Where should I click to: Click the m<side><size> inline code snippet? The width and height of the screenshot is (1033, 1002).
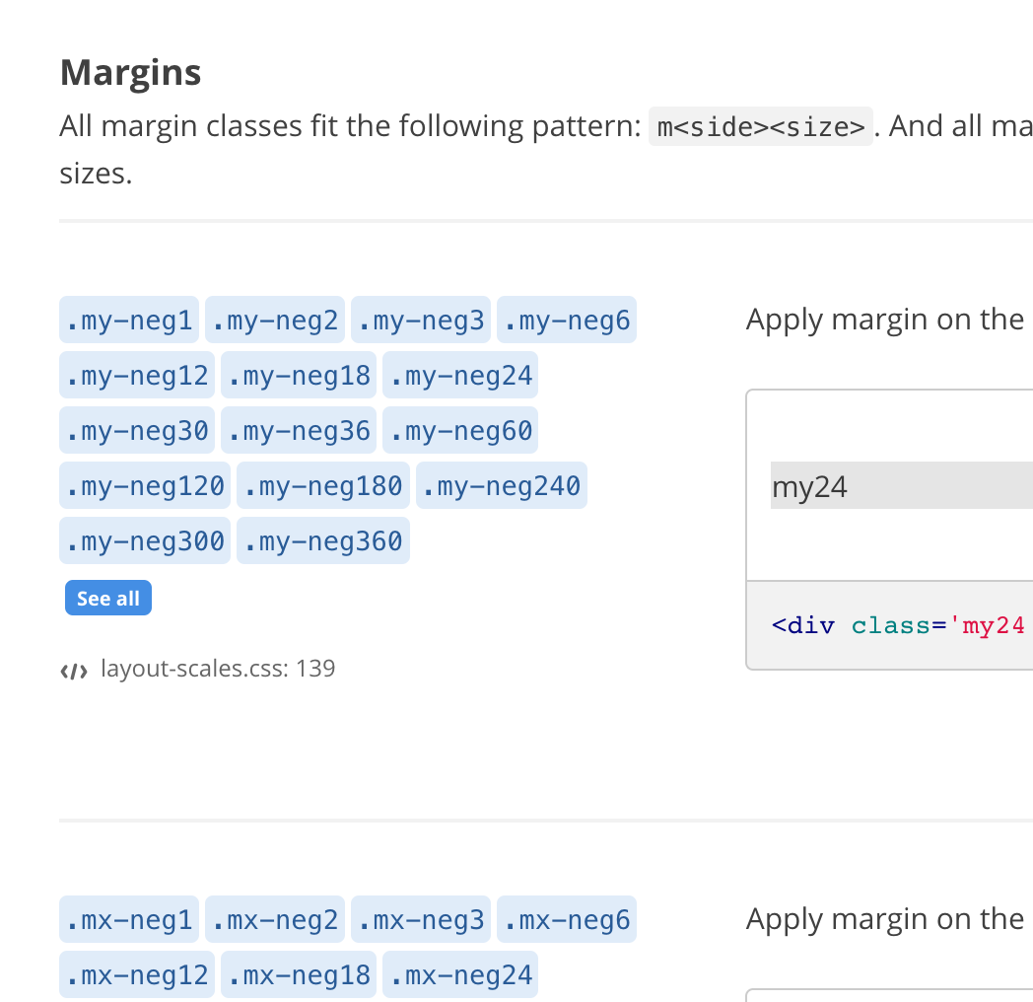[x=760, y=126]
